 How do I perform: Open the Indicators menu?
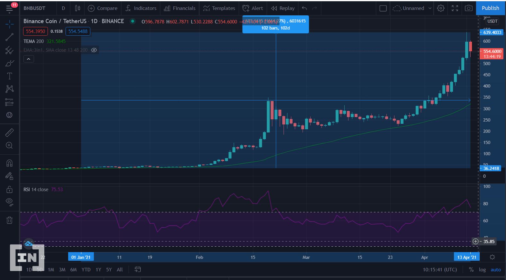point(141,8)
